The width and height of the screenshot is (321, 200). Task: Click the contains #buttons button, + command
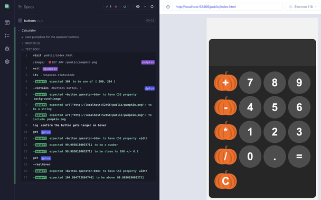(x=88, y=88)
